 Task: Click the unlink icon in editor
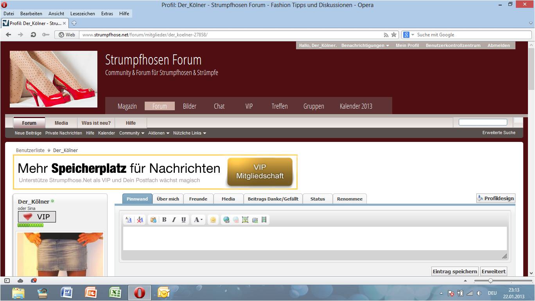click(236, 220)
